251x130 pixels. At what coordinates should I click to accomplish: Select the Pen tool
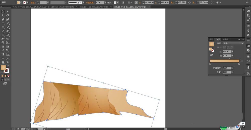[3, 19]
